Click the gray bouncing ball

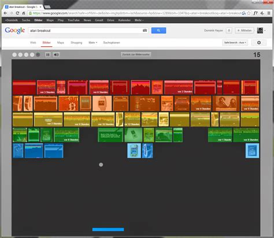101,165
